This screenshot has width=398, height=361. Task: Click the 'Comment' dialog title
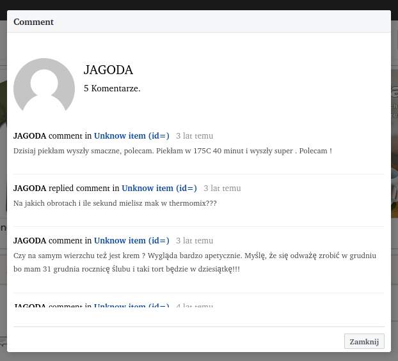point(33,22)
